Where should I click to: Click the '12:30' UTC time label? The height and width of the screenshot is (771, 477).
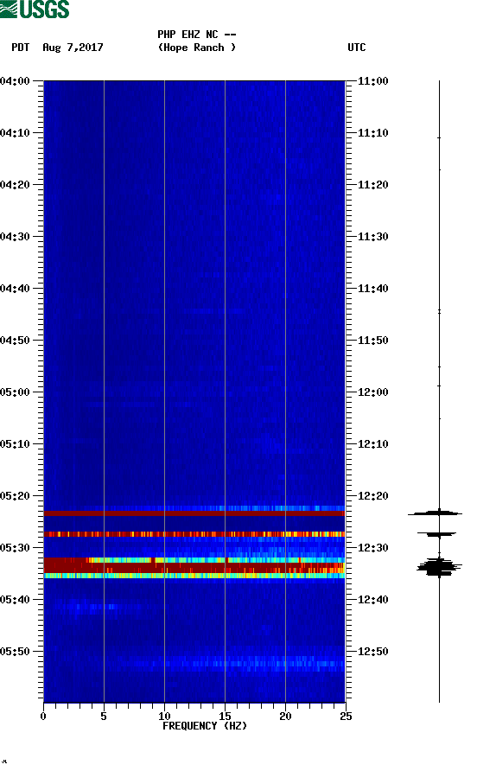click(x=372, y=548)
